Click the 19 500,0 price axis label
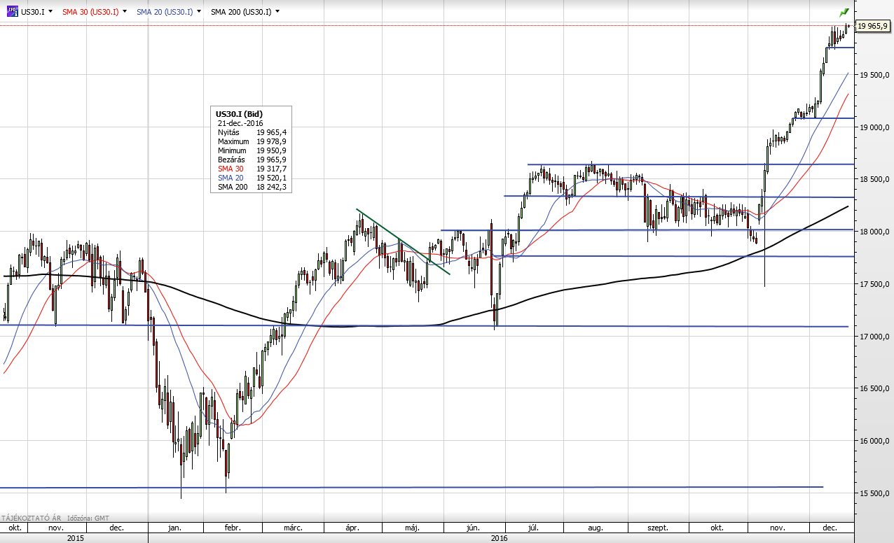894x543 pixels. (874, 75)
